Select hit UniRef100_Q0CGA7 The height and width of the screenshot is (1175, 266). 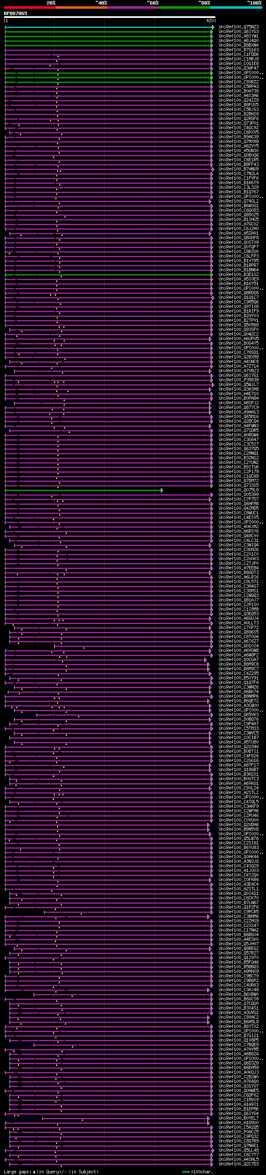point(239,659)
